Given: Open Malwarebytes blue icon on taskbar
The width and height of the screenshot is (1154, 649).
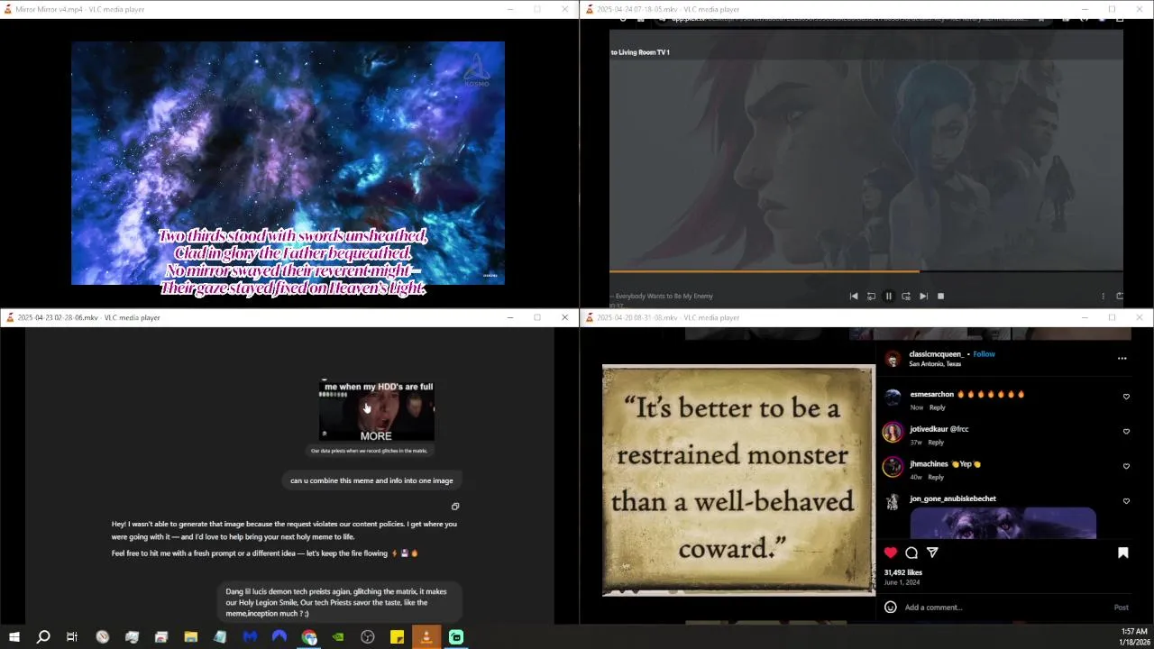Looking at the screenshot, I should coord(250,637).
